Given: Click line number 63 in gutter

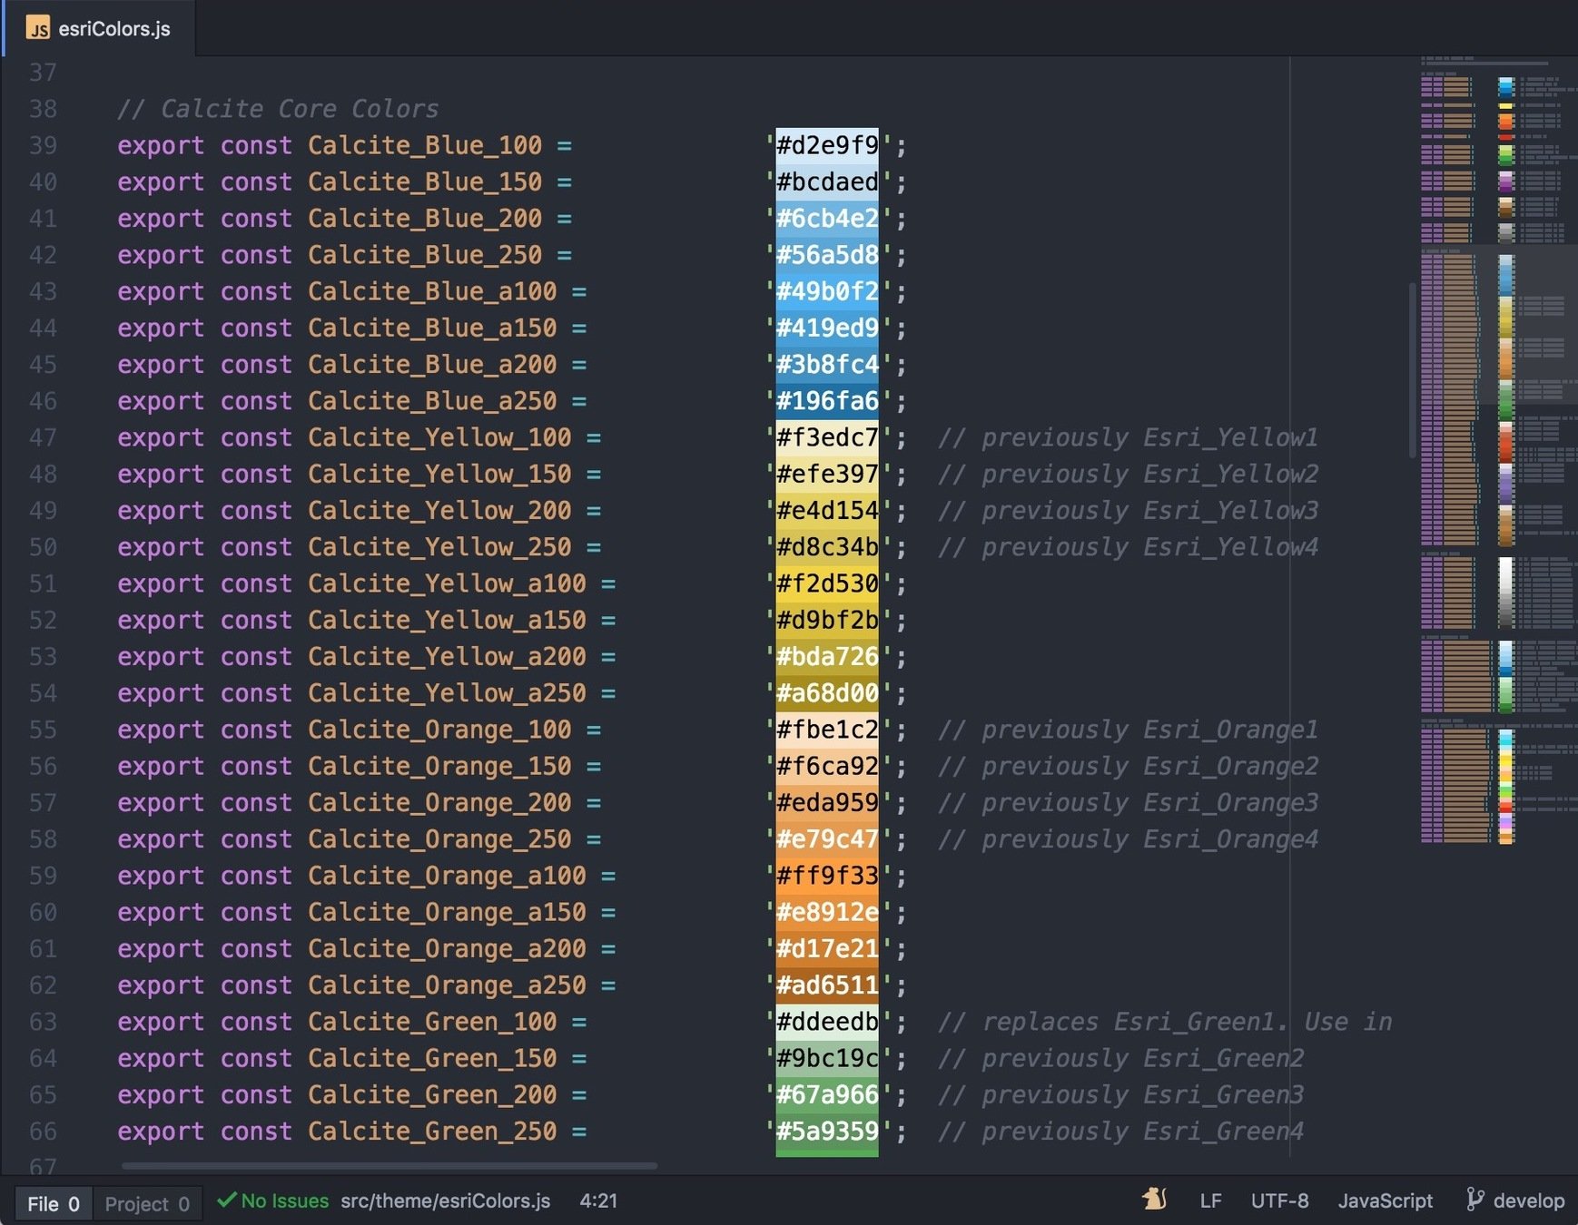Looking at the screenshot, I should [x=43, y=1022].
